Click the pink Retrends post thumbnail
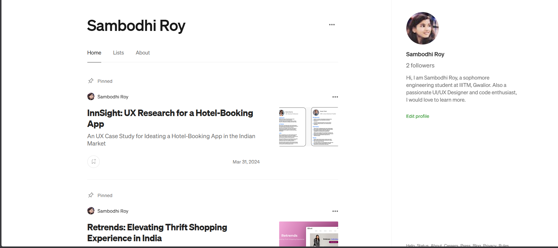 pos(308,234)
